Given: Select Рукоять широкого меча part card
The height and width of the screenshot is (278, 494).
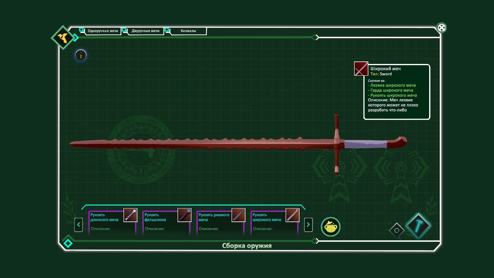Looking at the screenshot, I should pyautogui.click(x=274, y=222).
